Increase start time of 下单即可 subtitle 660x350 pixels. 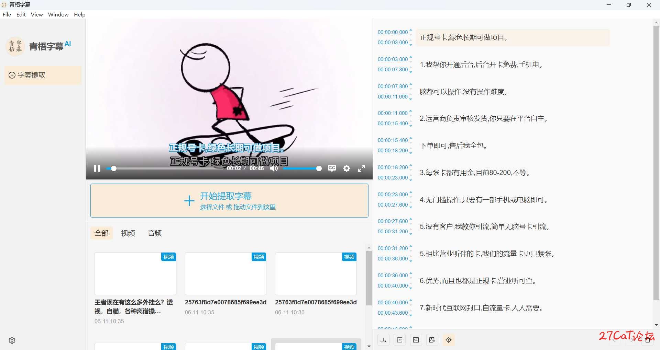[x=411, y=138]
